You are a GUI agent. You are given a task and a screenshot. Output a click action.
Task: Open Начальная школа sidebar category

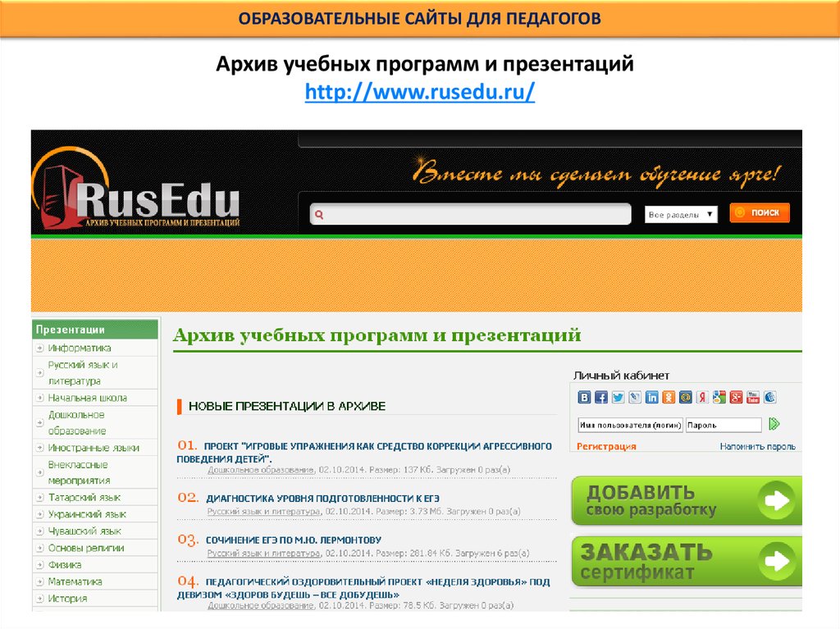click(x=87, y=398)
